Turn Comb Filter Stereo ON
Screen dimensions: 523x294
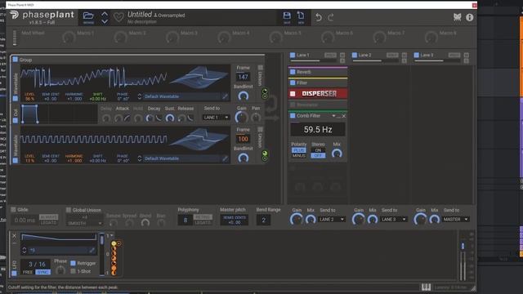click(x=318, y=150)
